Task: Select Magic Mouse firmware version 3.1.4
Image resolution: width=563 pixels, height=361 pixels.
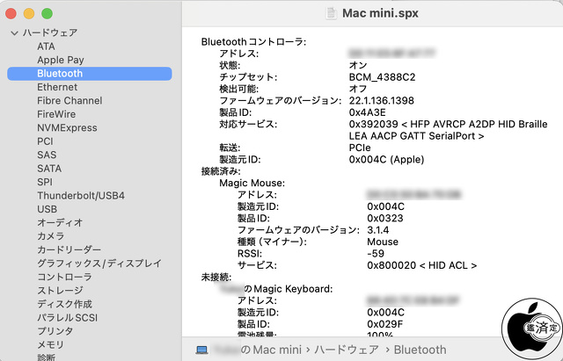Action: [x=378, y=230]
